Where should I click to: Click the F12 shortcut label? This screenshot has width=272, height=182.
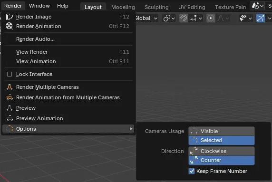pyautogui.click(x=124, y=17)
